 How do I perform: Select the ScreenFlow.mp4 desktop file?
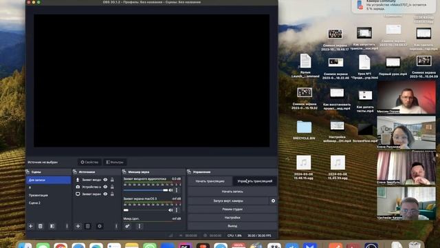point(365,133)
